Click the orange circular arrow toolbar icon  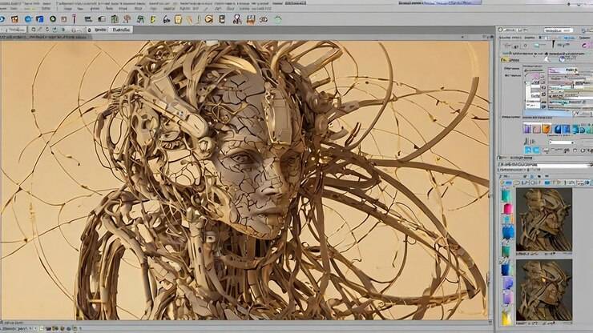(208, 18)
